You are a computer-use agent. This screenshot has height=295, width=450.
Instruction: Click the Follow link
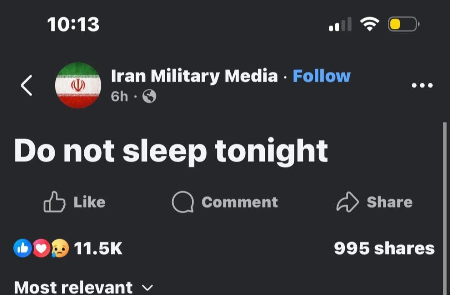(x=322, y=76)
